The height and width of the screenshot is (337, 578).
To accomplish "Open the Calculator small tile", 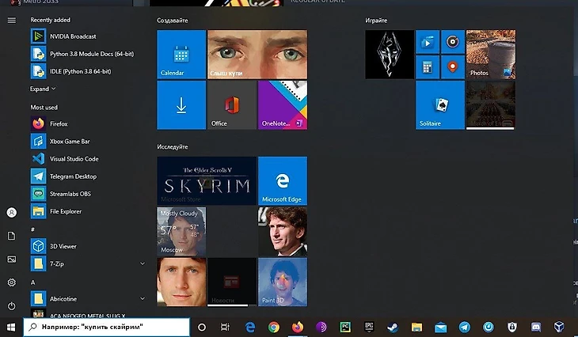I will pos(428,66).
